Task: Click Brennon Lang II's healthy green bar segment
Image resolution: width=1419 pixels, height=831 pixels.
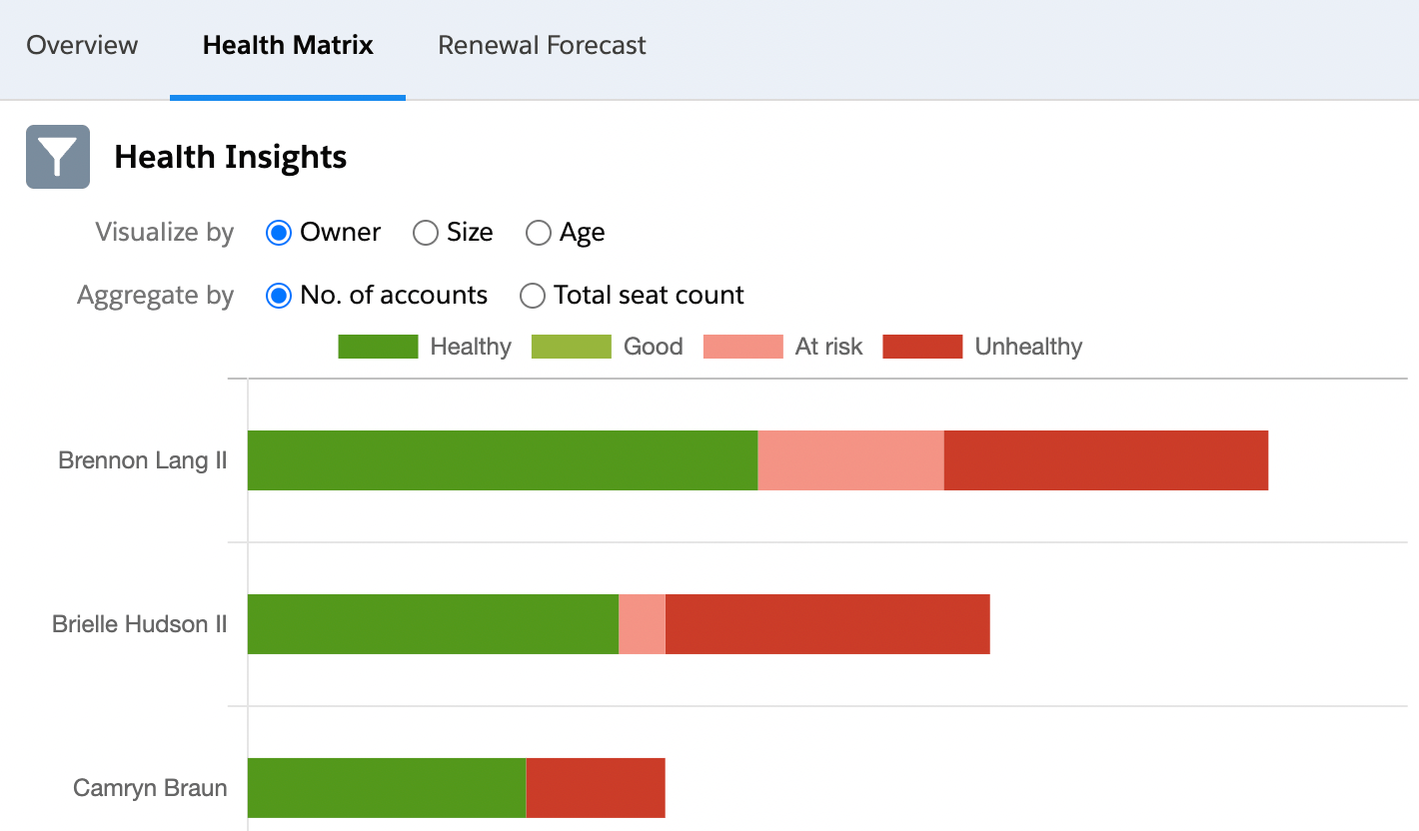Action: (503, 460)
